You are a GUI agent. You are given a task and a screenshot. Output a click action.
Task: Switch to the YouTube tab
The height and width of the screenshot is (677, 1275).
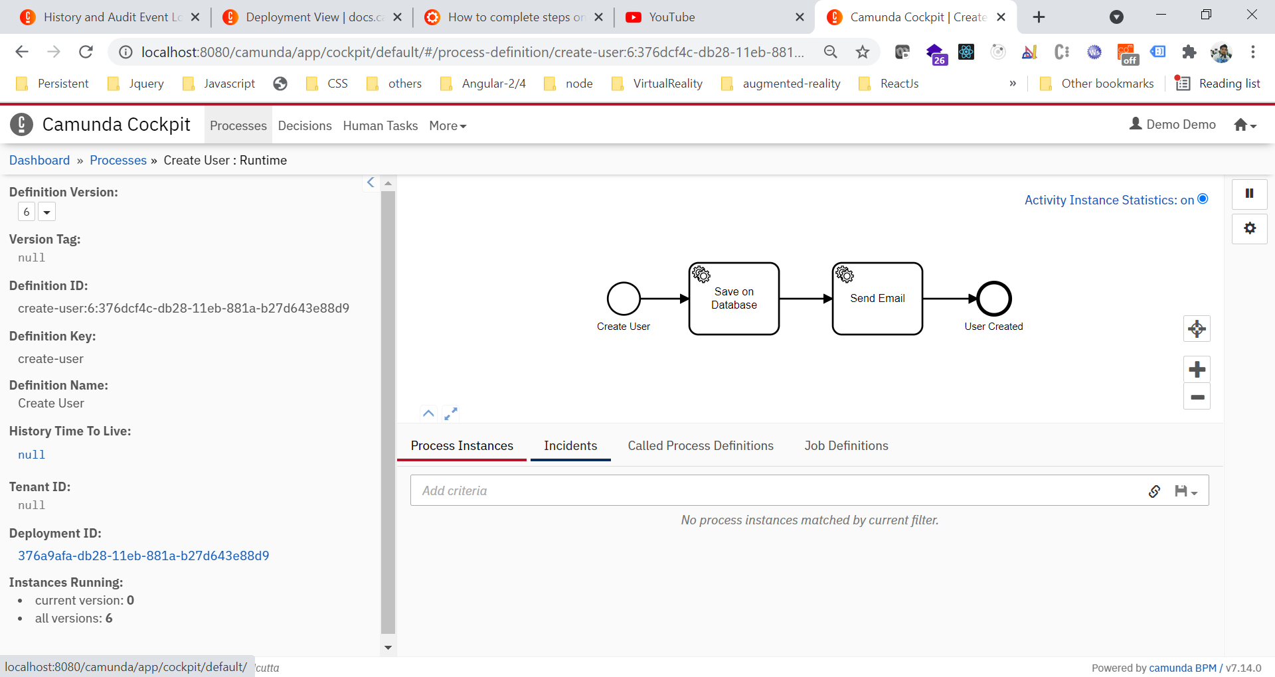(713, 17)
